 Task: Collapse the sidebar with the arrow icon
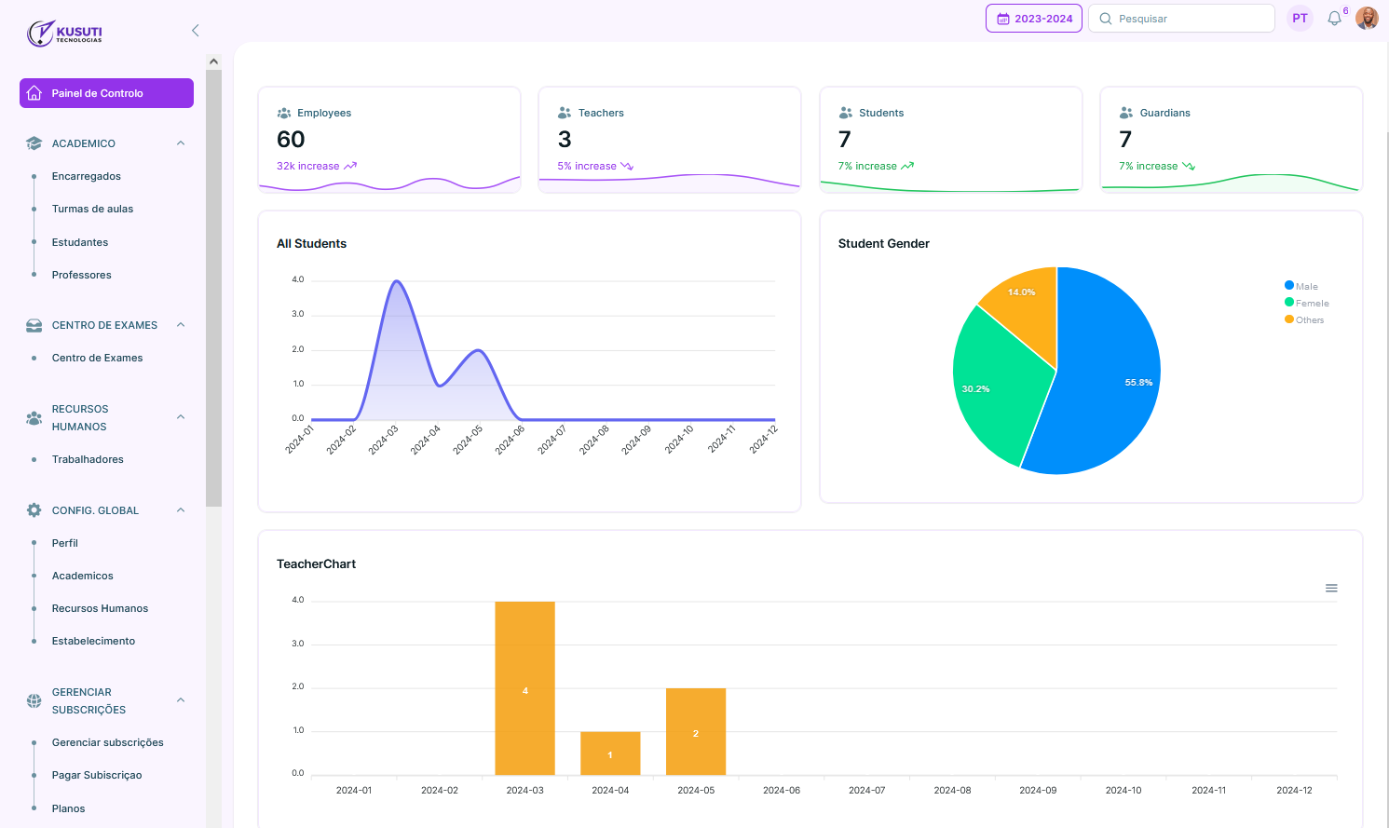point(196,31)
